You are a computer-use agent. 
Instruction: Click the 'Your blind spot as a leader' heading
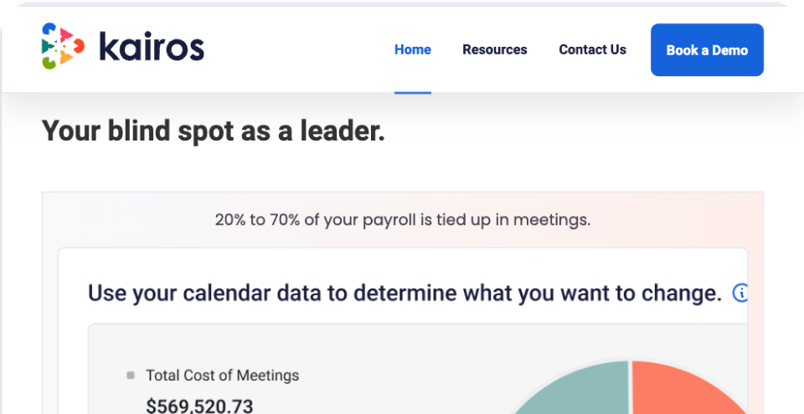[x=213, y=130]
